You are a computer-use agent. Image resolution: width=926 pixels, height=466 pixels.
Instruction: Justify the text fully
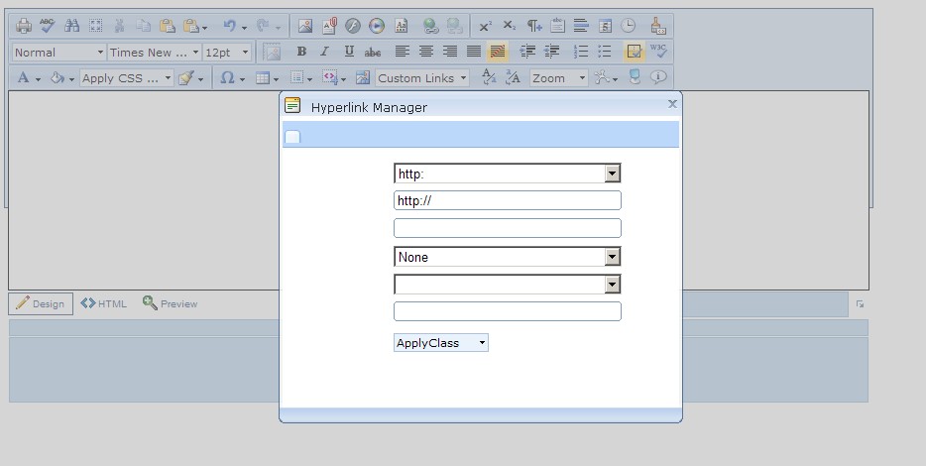pyautogui.click(x=474, y=52)
